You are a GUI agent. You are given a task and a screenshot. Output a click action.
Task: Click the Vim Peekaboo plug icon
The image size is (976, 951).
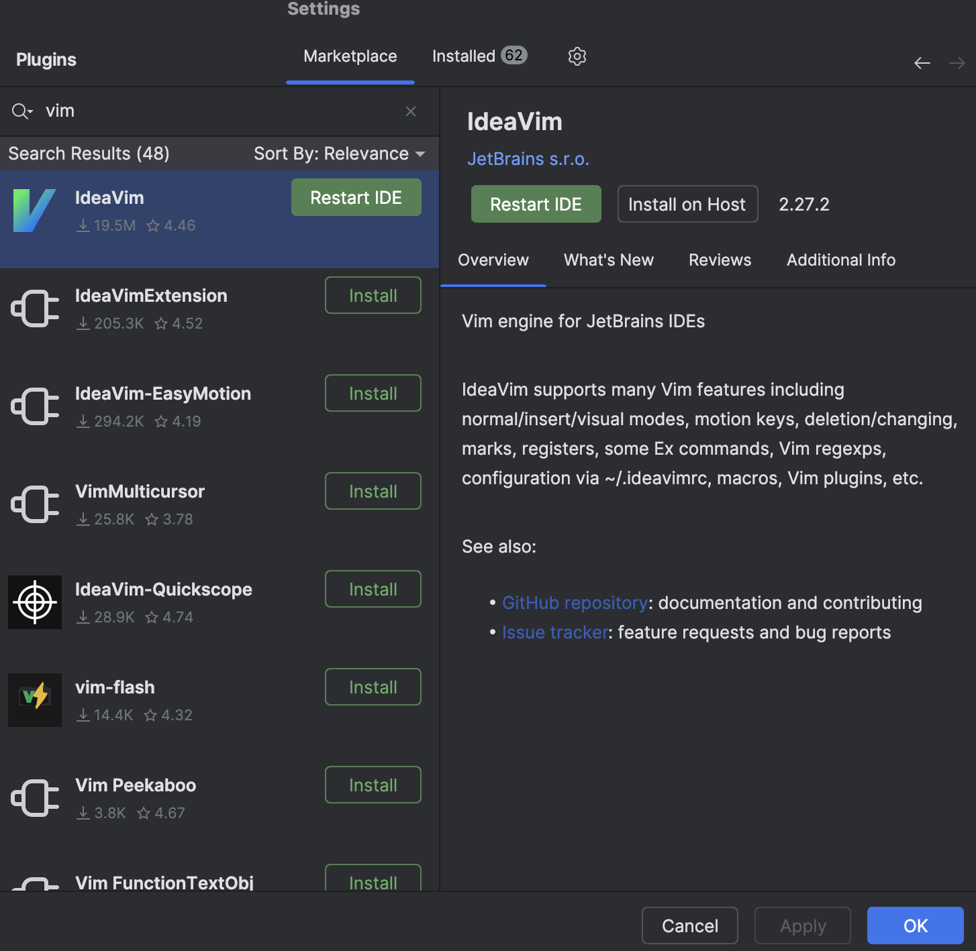34,797
